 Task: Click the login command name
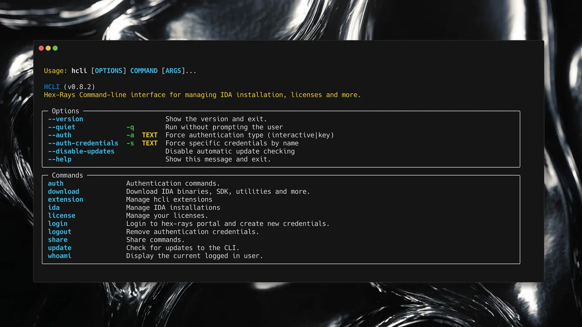58,224
